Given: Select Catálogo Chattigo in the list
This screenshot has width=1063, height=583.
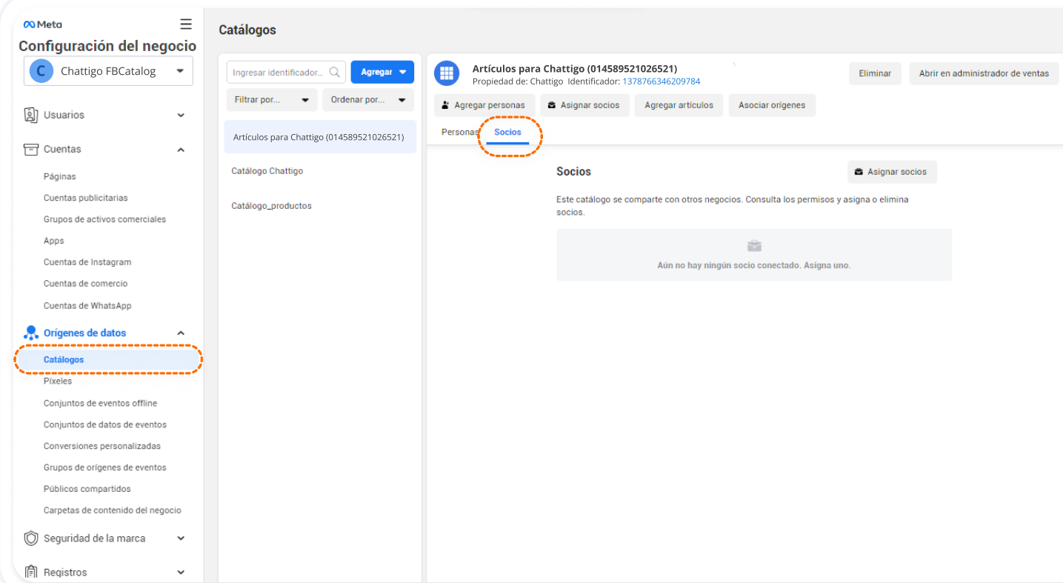Looking at the screenshot, I should [267, 171].
